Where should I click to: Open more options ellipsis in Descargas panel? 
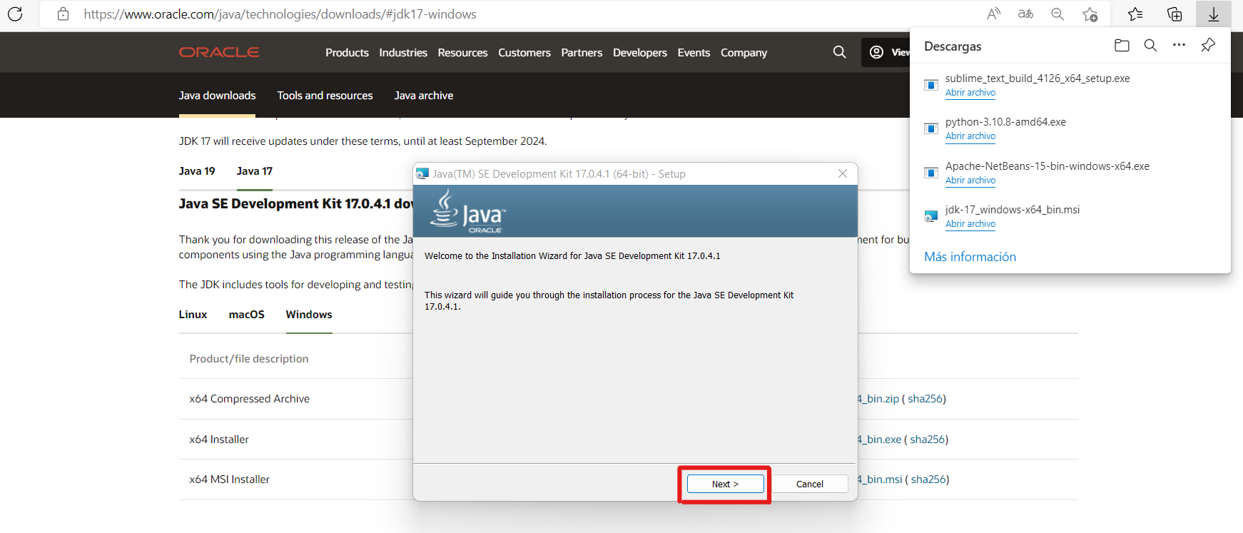[x=1179, y=45]
